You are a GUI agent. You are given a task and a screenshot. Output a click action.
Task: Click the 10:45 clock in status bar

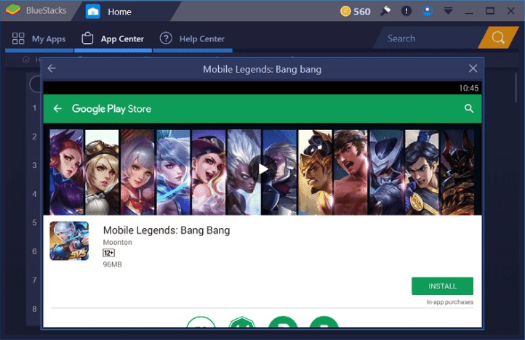point(469,88)
